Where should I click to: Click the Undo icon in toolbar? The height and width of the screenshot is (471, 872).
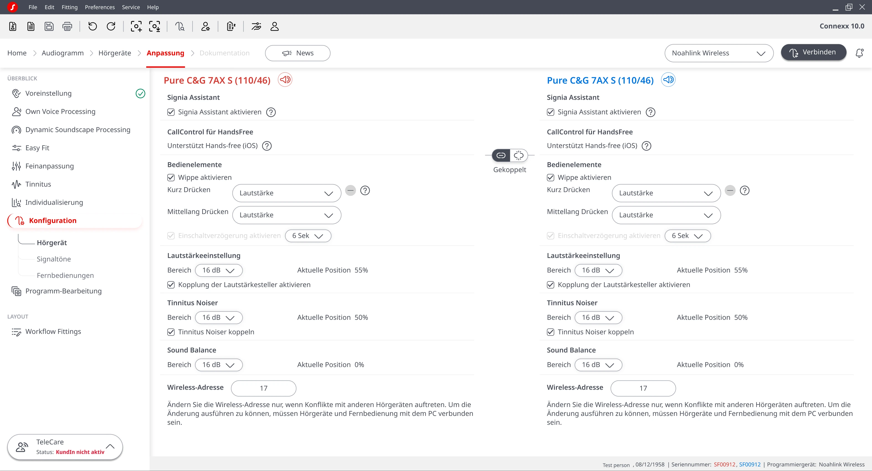click(x=93, y=26)
